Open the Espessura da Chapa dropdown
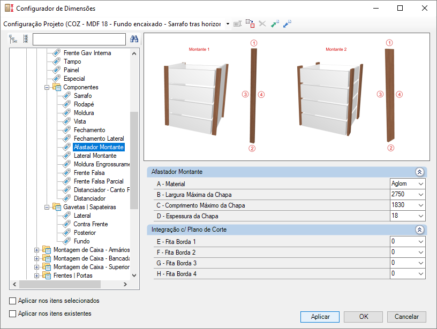This screenshot has height=329, width=437. tap(421, 216)
